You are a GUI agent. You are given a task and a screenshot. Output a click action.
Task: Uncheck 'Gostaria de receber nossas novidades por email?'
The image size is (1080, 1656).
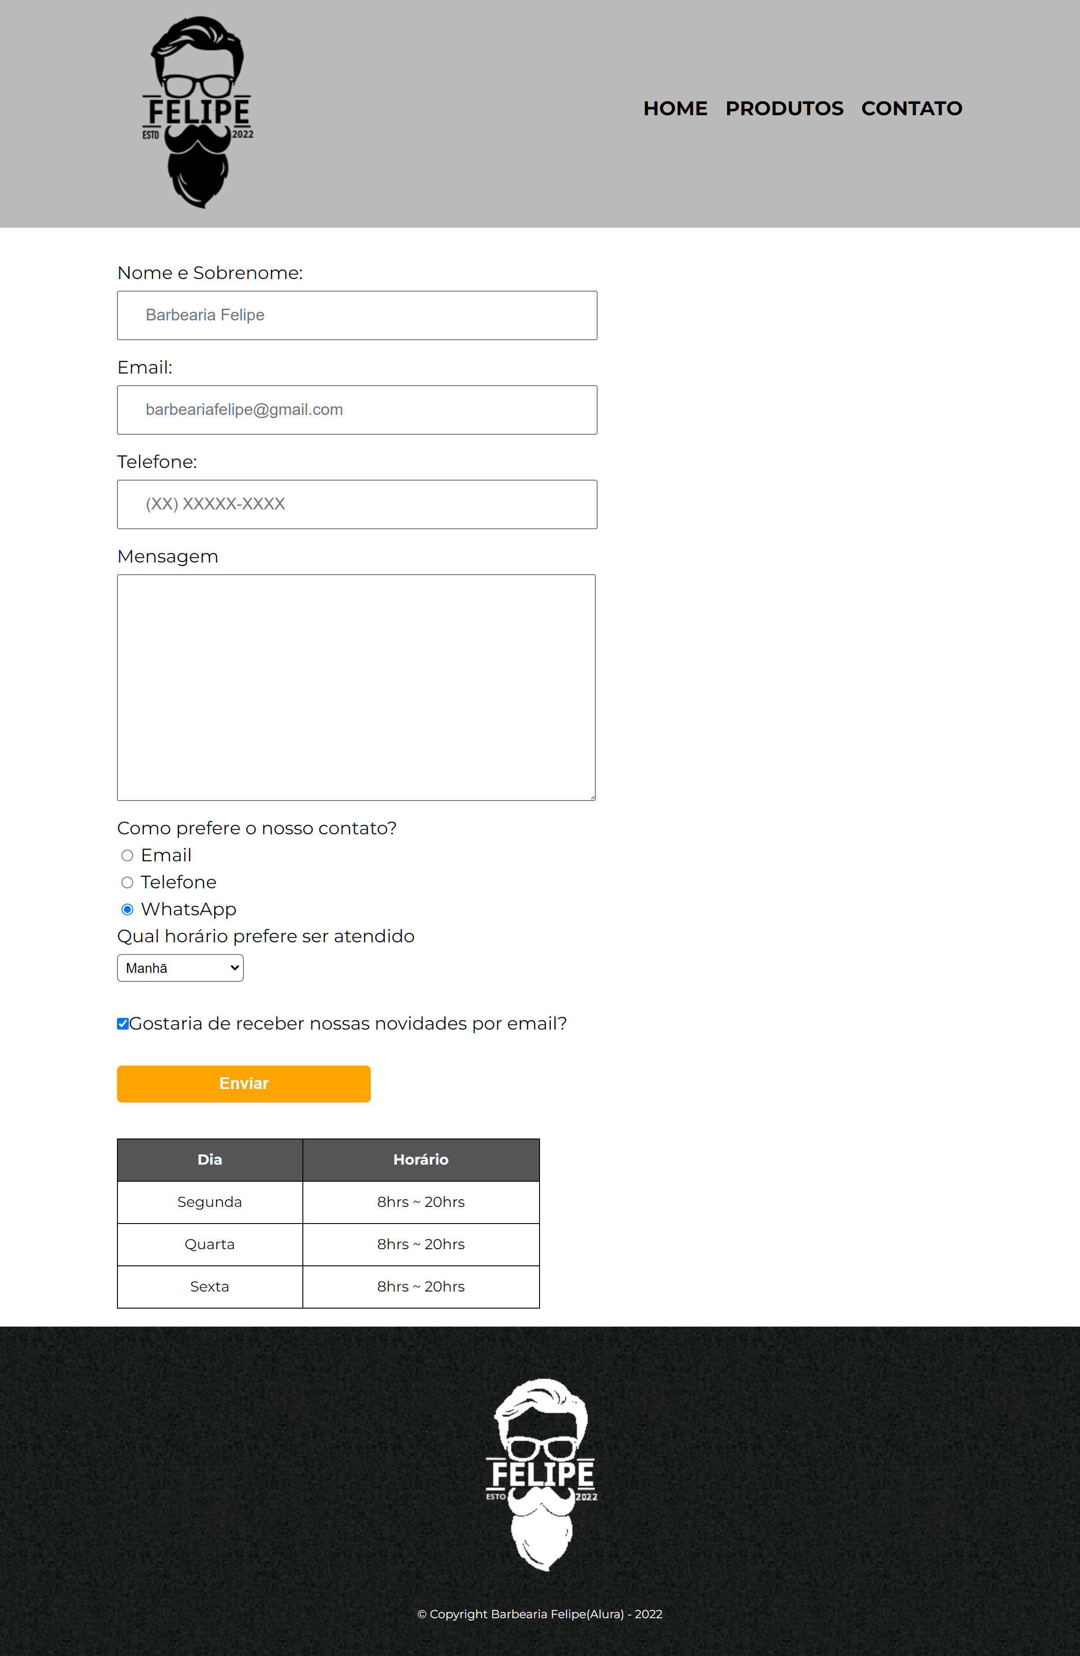(122, 1023)
